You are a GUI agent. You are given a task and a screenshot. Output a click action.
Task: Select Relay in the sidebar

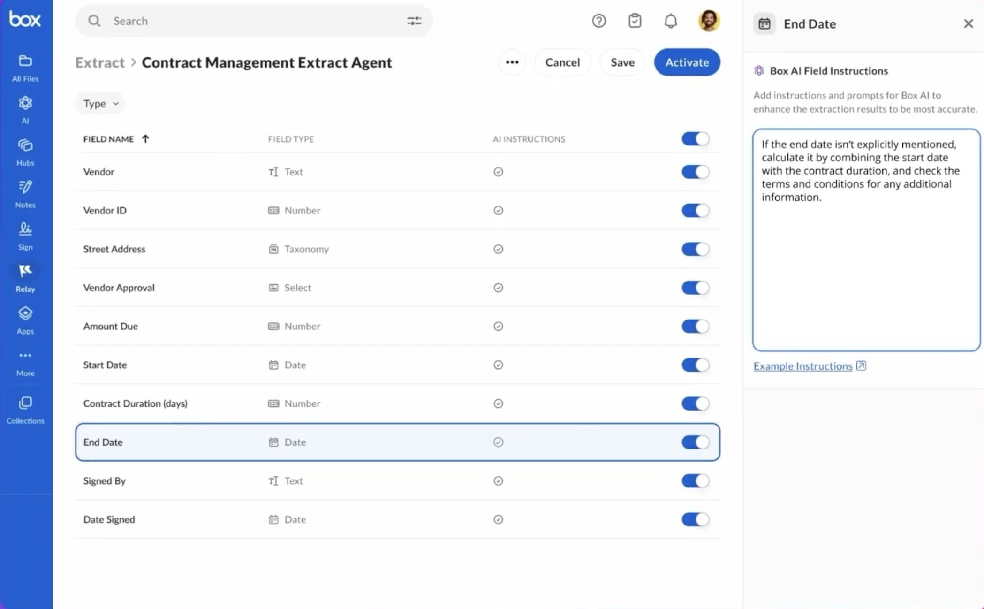(x=25, y=278)
